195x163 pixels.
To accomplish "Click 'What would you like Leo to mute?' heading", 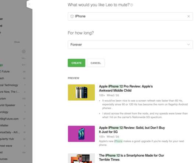I will point(99,5).
